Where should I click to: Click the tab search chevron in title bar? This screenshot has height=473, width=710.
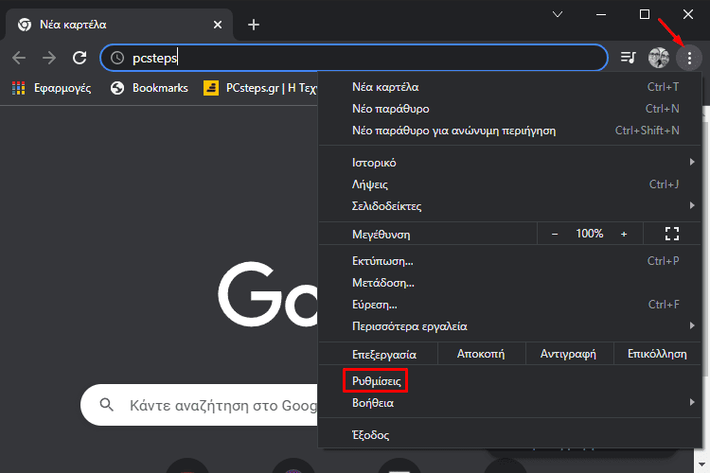(558, 14)
